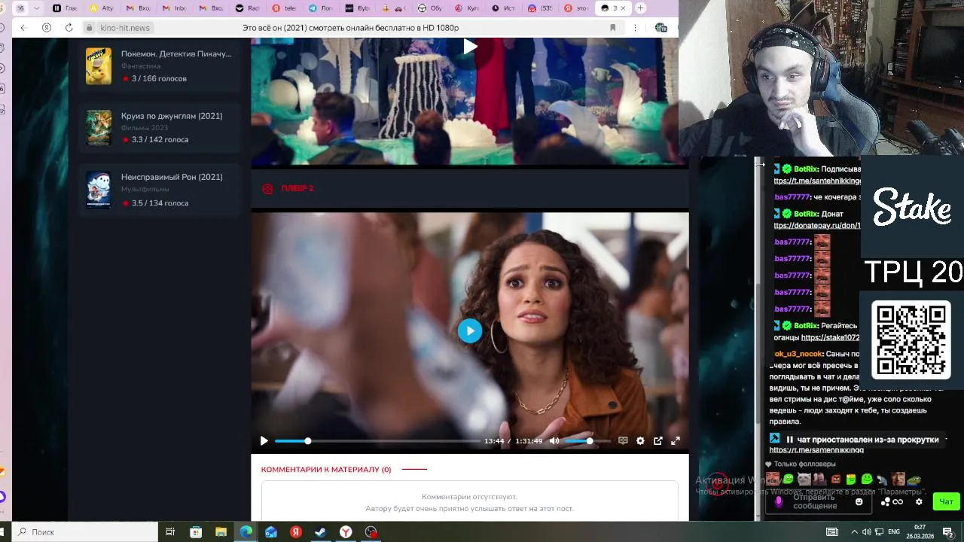Click the ENG language indicator
The image size is (964, 542).
894,531
